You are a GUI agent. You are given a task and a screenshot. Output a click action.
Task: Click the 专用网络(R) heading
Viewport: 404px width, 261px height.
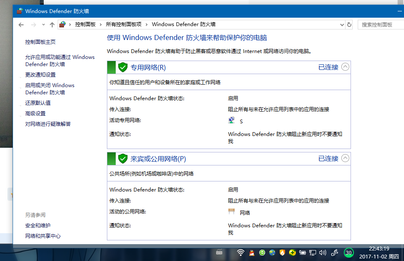148,67
